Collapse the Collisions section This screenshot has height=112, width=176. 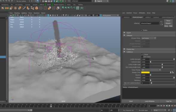(x=149, y=52)
